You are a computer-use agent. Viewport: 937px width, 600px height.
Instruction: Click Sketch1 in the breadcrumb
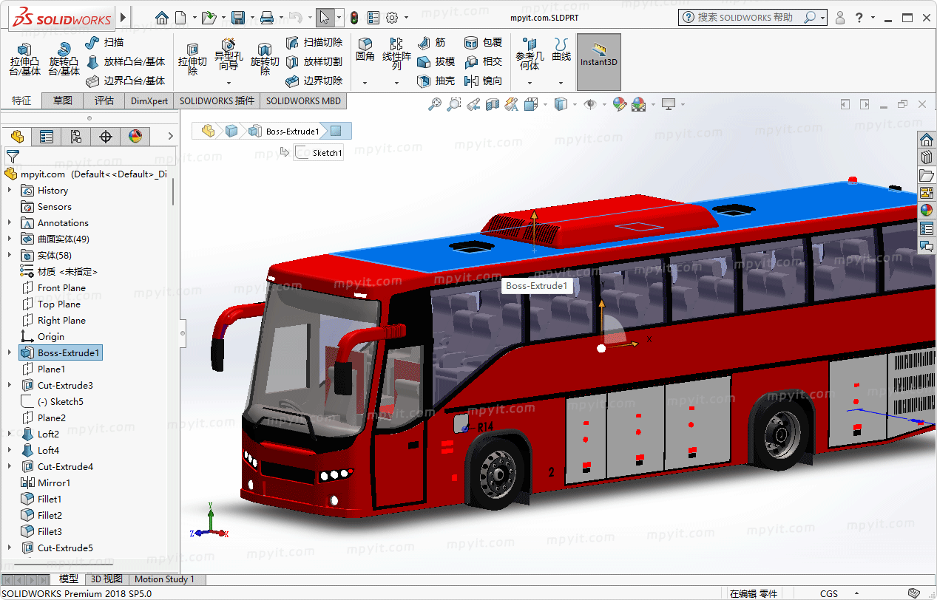point(319,153)
